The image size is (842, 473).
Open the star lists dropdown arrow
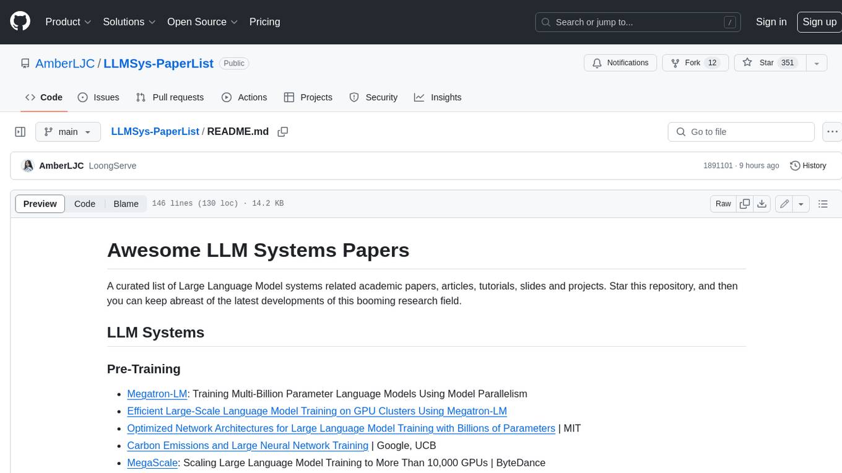tap(817, 63)
